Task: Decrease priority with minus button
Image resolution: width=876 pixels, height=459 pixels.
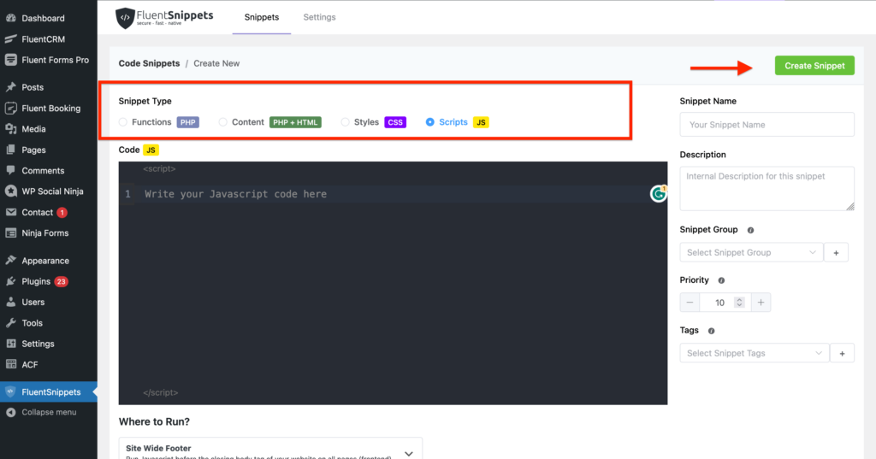Action: coord(690,302)
